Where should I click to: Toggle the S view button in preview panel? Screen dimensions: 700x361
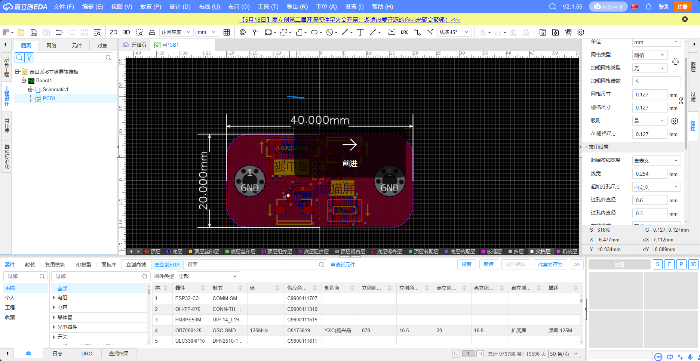click(657, 264)
